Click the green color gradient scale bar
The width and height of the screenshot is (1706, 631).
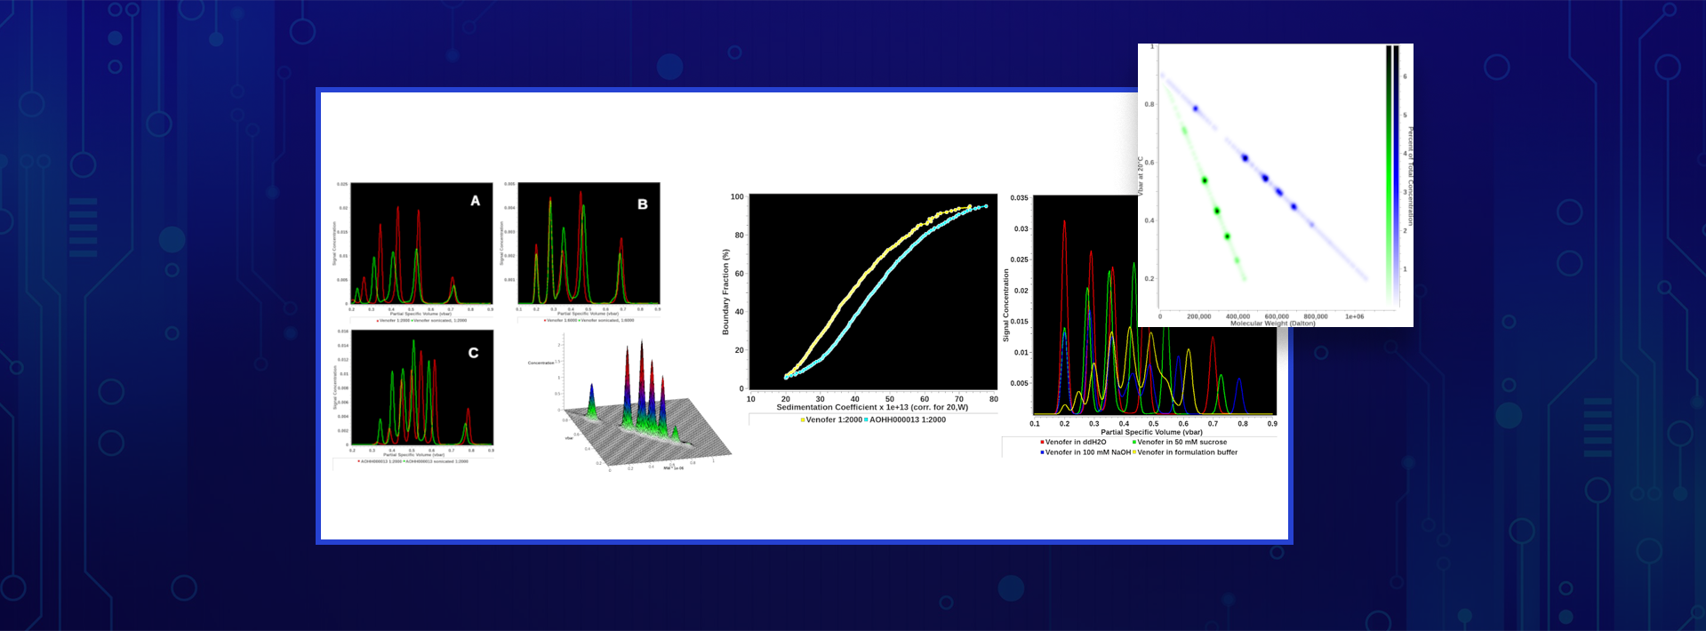[1389, 178]
